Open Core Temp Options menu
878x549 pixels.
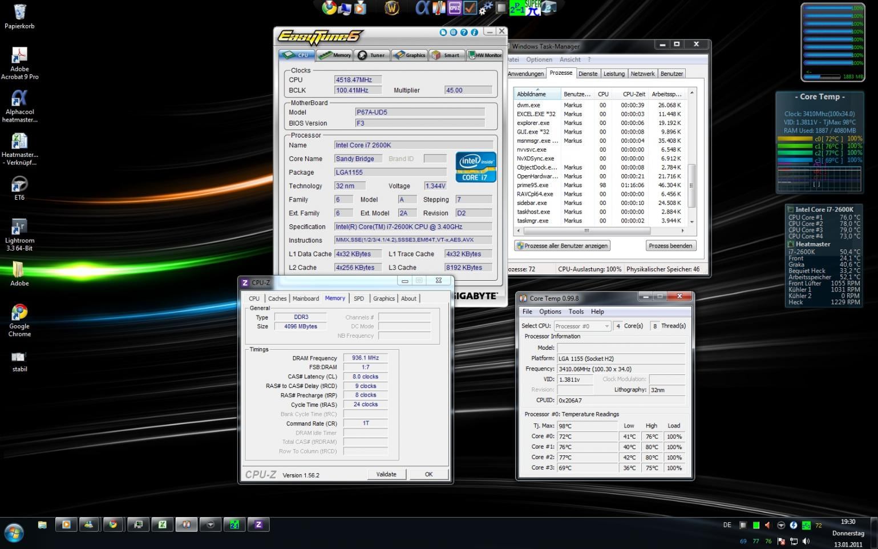click(550, 312)
